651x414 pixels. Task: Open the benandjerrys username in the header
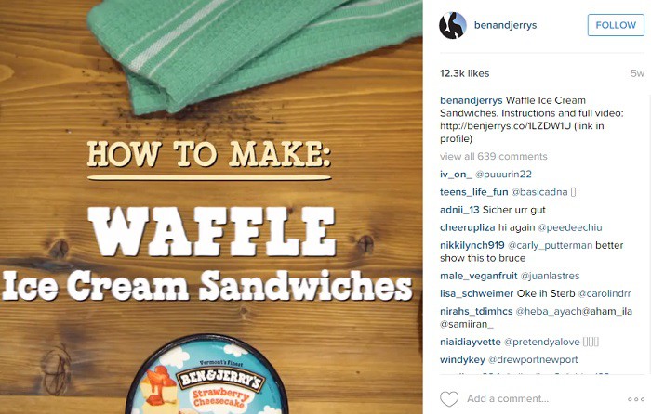click(x=505, y=25)
